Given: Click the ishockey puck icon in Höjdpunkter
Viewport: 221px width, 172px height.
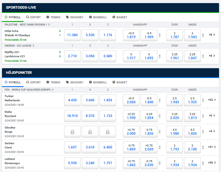Looking at the screenshot, I should click(x=67, y=82).
